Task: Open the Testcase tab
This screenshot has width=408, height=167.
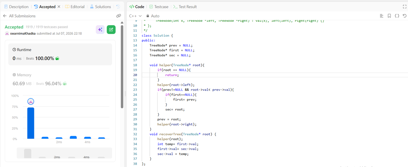Action: click(x=159, y=7)
